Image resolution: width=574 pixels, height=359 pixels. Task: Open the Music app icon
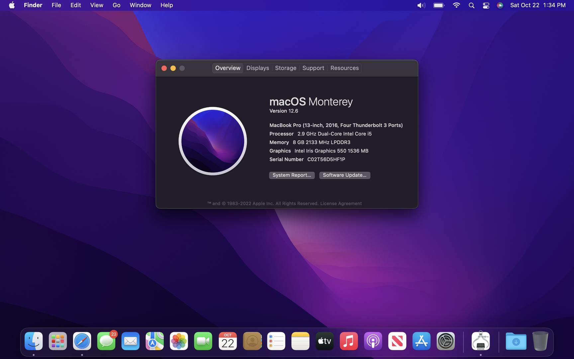coord(348,341)
